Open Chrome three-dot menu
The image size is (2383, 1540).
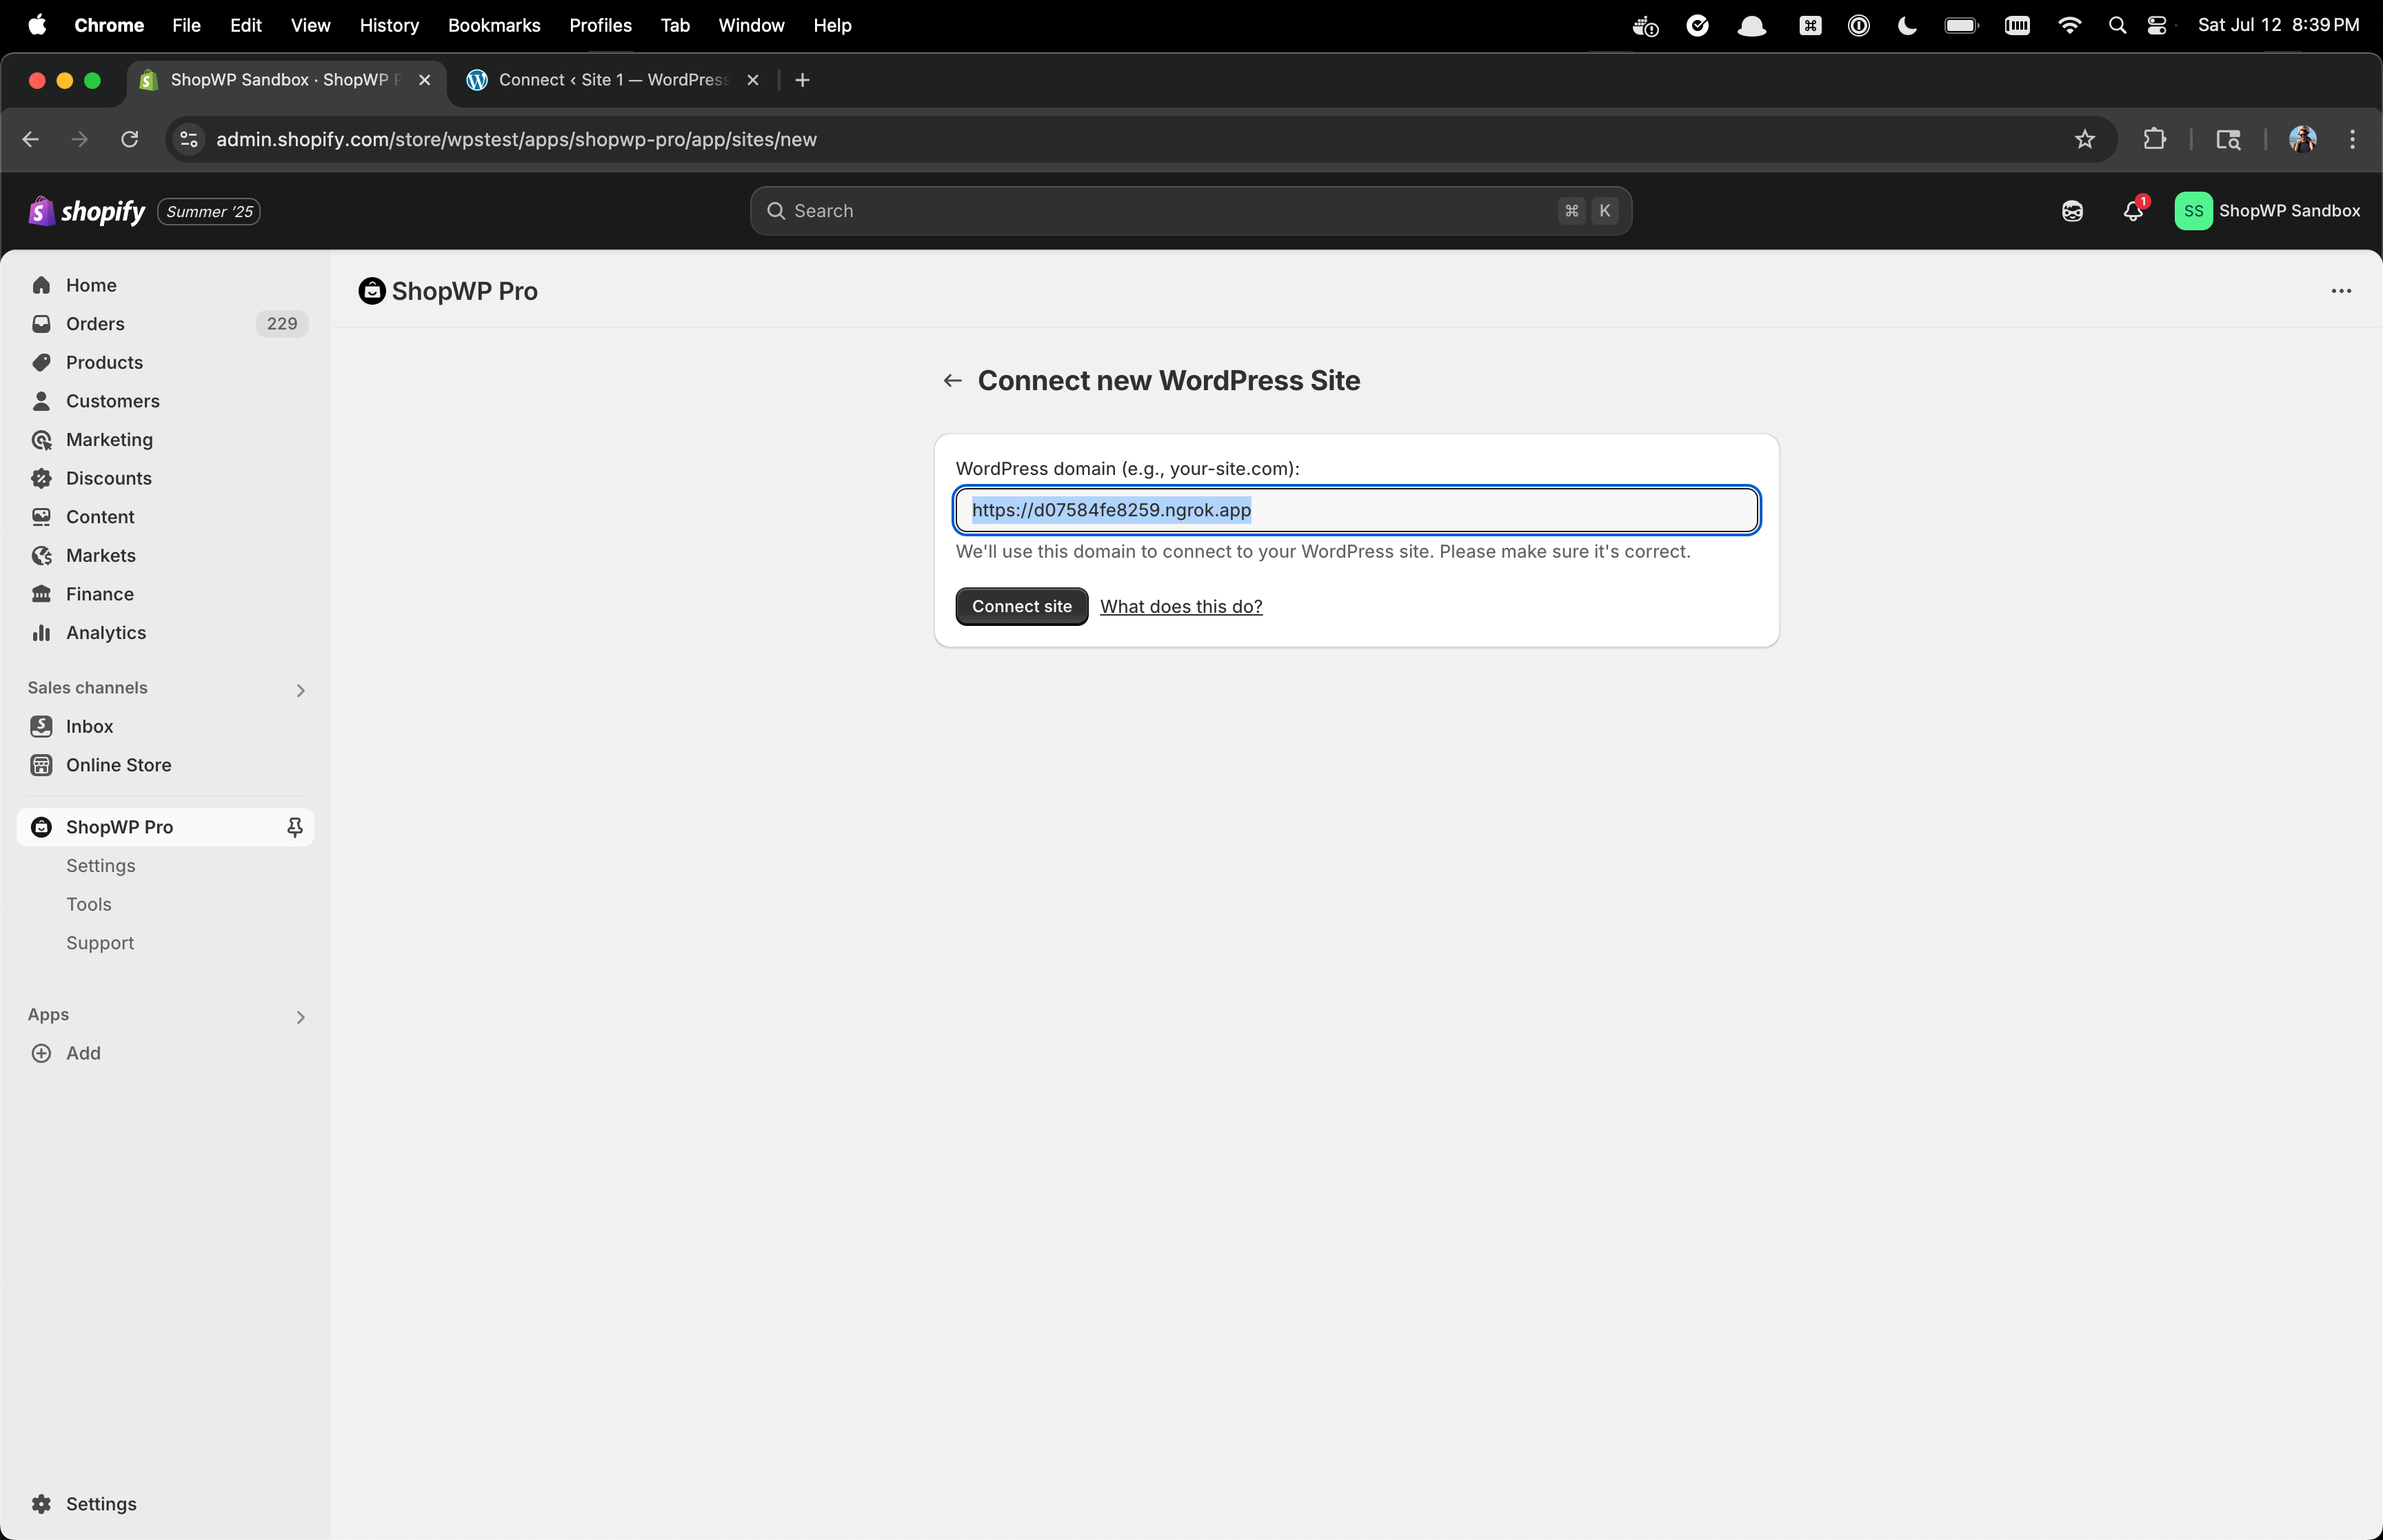click(x=2352, y=139)
